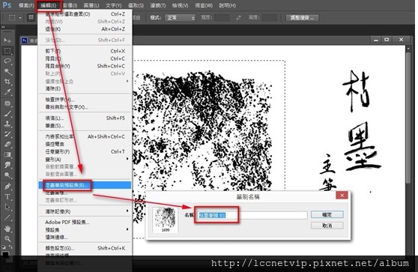Click 確定 in the brush name dialog

[327, 214]
